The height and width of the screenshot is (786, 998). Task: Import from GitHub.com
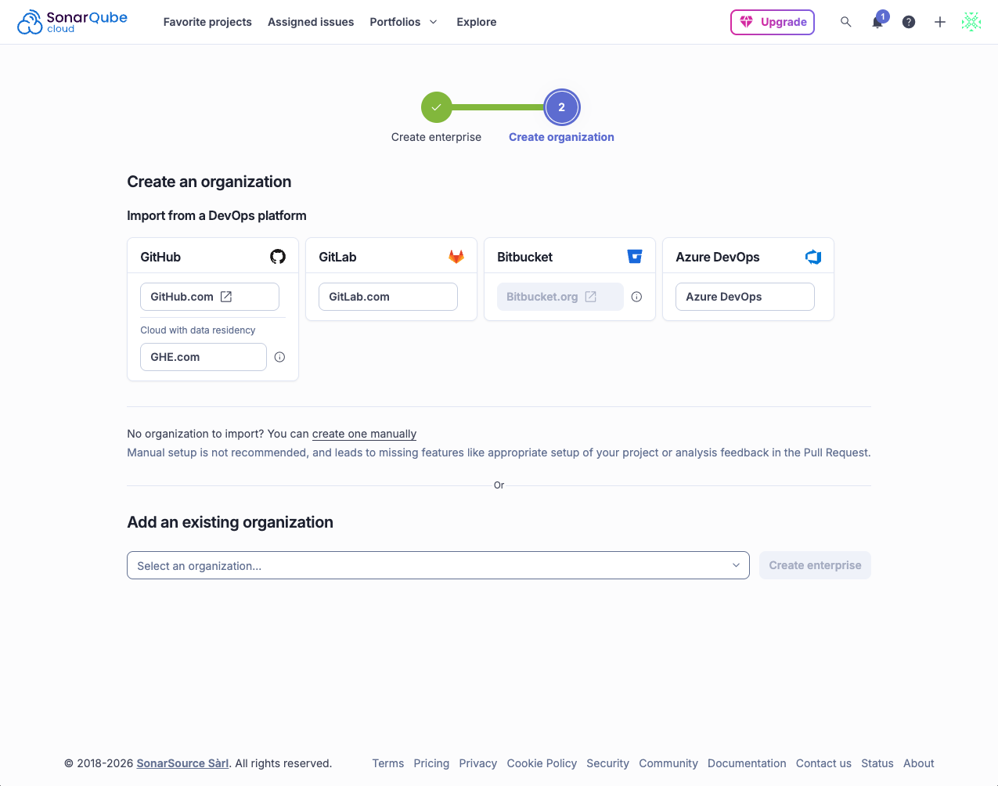(x=210, y=297)
